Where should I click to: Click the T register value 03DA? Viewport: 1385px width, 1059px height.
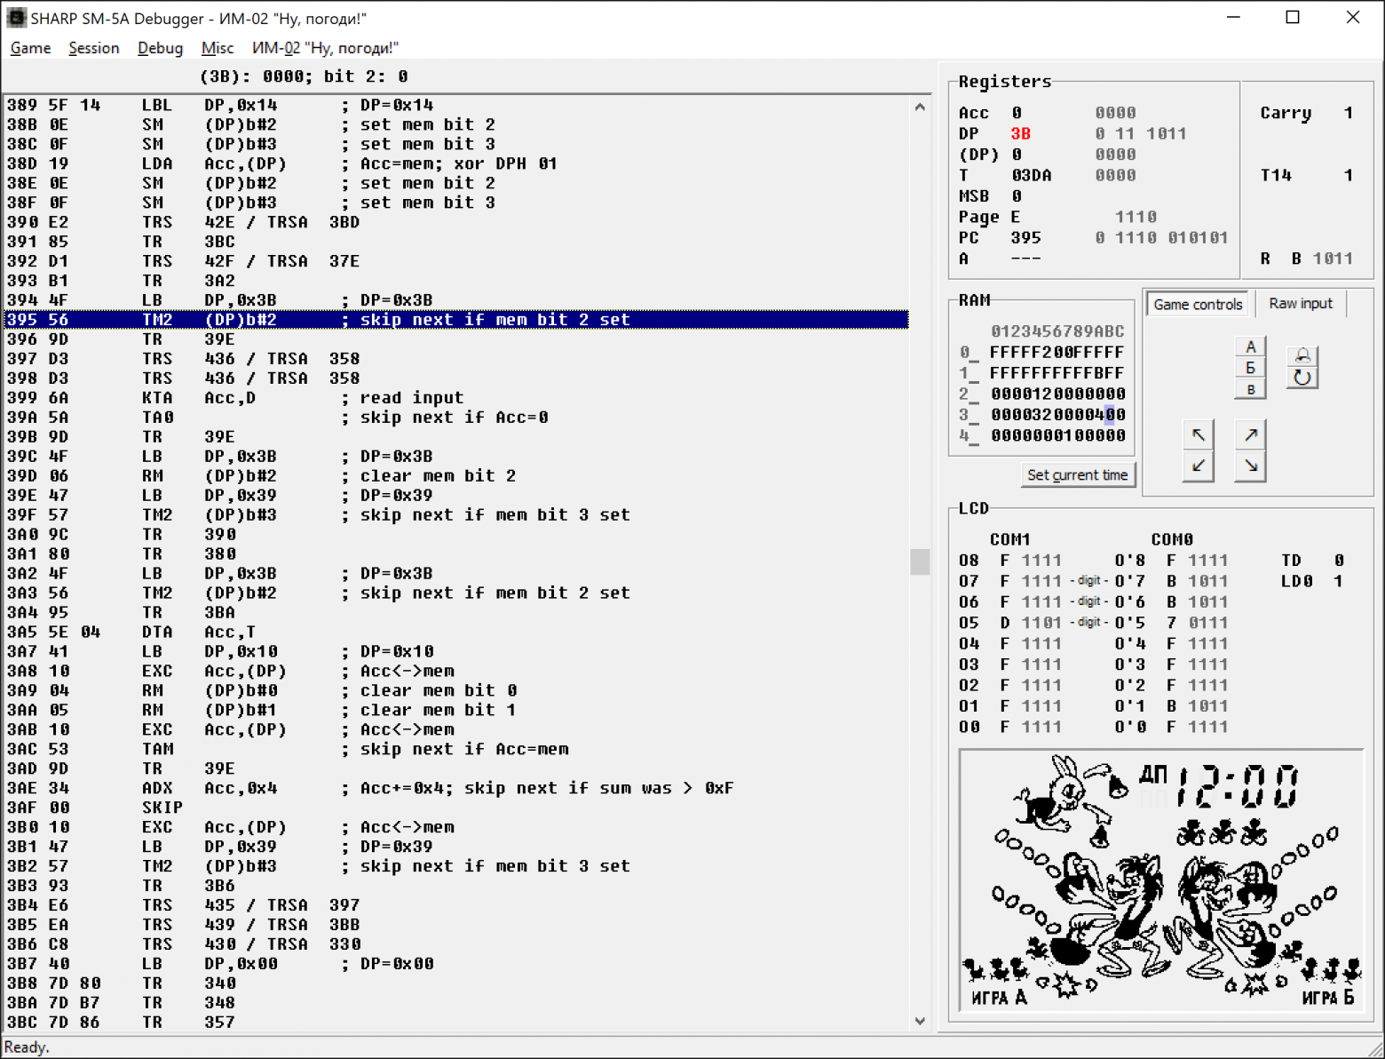tap(1032, 176)
